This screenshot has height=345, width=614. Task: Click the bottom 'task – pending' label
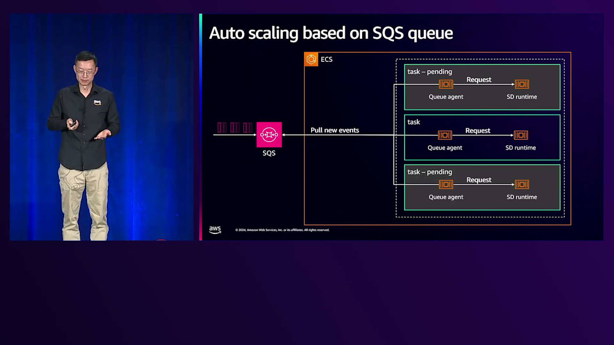[x=430, y=172]
